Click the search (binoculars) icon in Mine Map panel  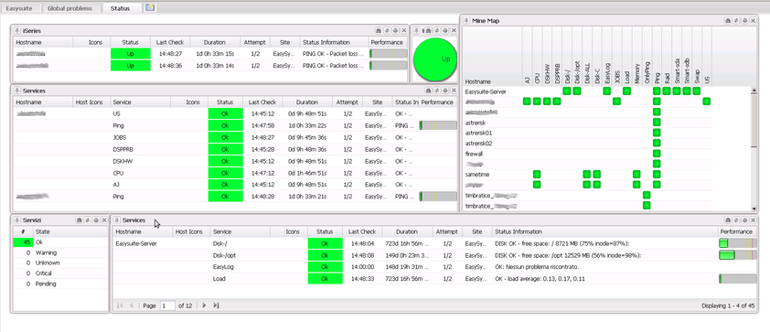tap(727, 21)
